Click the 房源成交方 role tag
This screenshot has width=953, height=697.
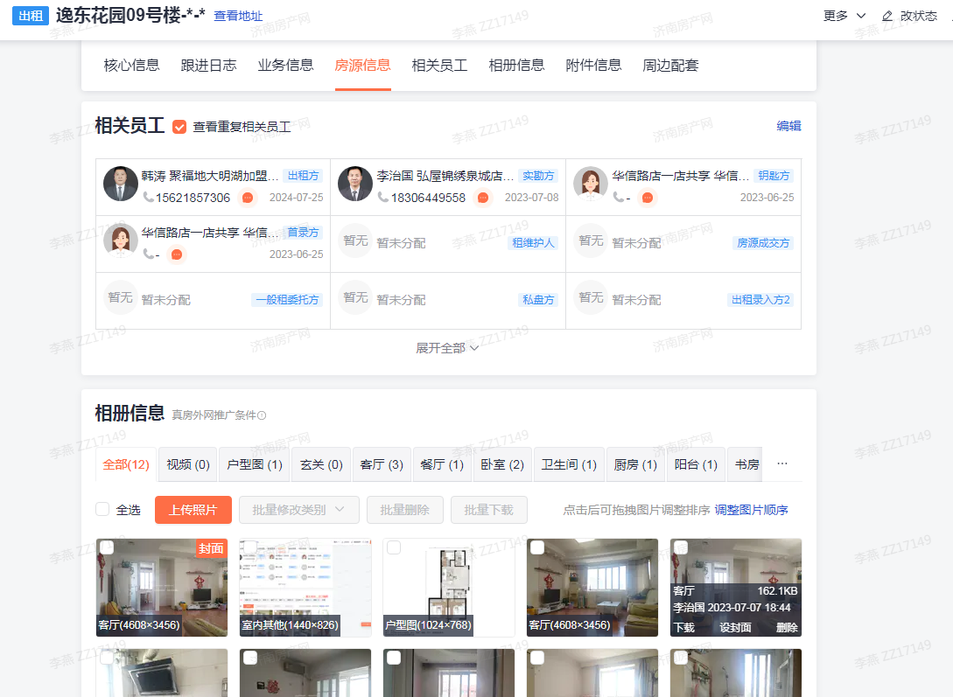tap(763, 243)
